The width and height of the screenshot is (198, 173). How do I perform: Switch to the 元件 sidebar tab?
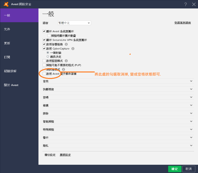click(x=19, y=29)
